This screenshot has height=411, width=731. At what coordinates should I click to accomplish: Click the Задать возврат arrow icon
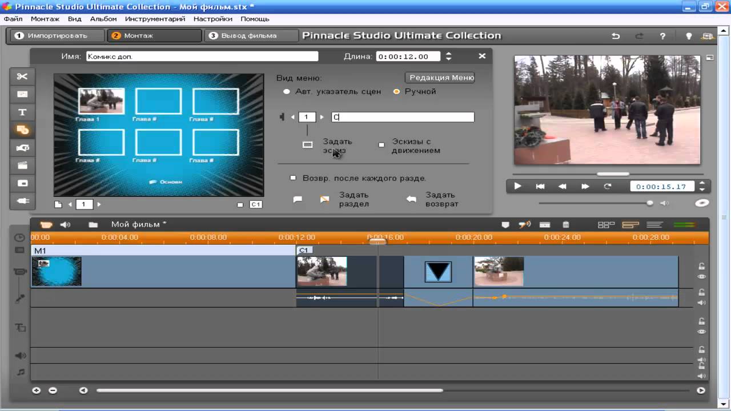tap(411, 199)
